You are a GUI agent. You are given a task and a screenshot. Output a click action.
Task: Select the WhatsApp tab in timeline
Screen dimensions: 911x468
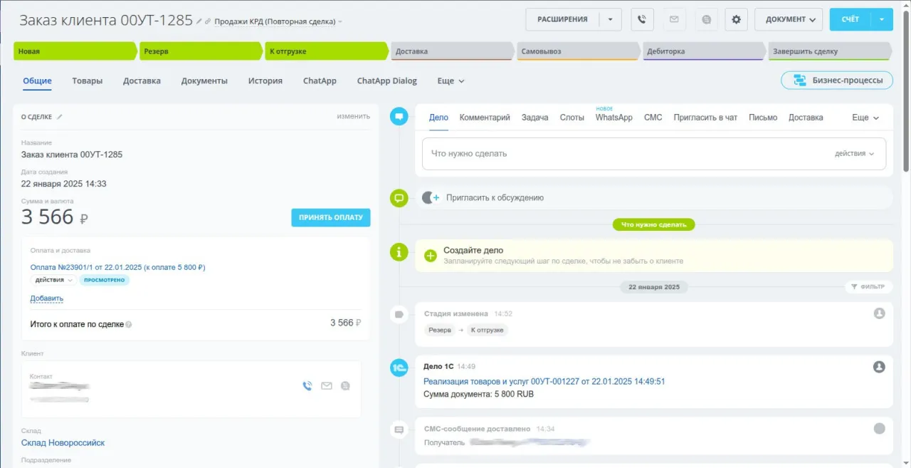click(x=614, y=118)
